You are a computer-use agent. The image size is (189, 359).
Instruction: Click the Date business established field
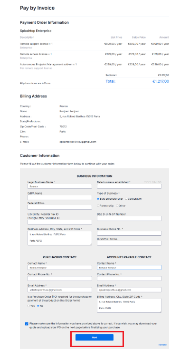[129, 186]
